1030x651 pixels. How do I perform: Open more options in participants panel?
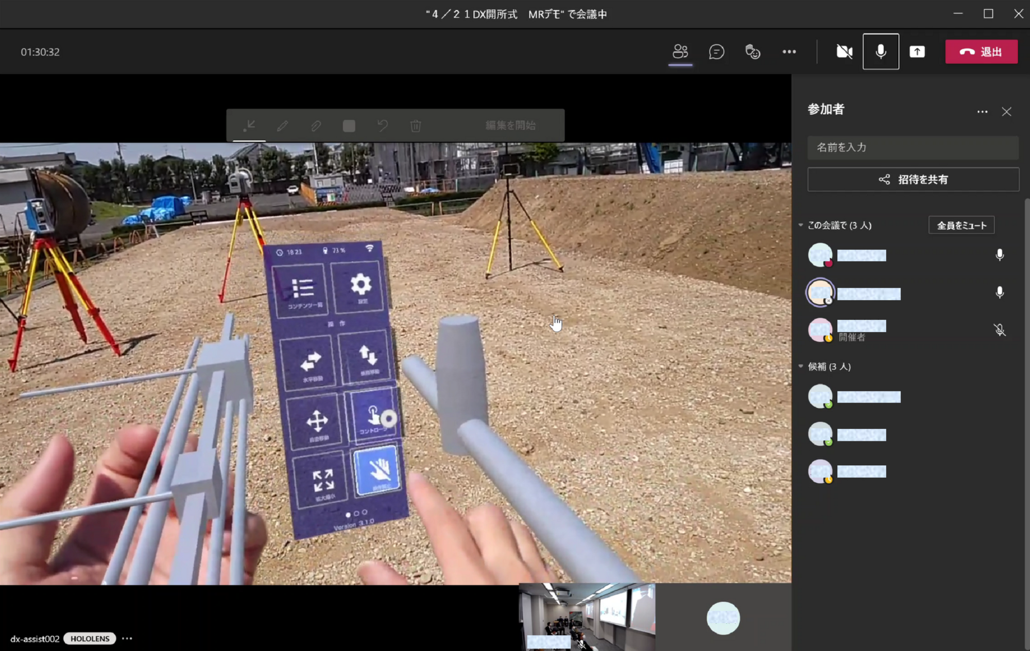point(982,112)
